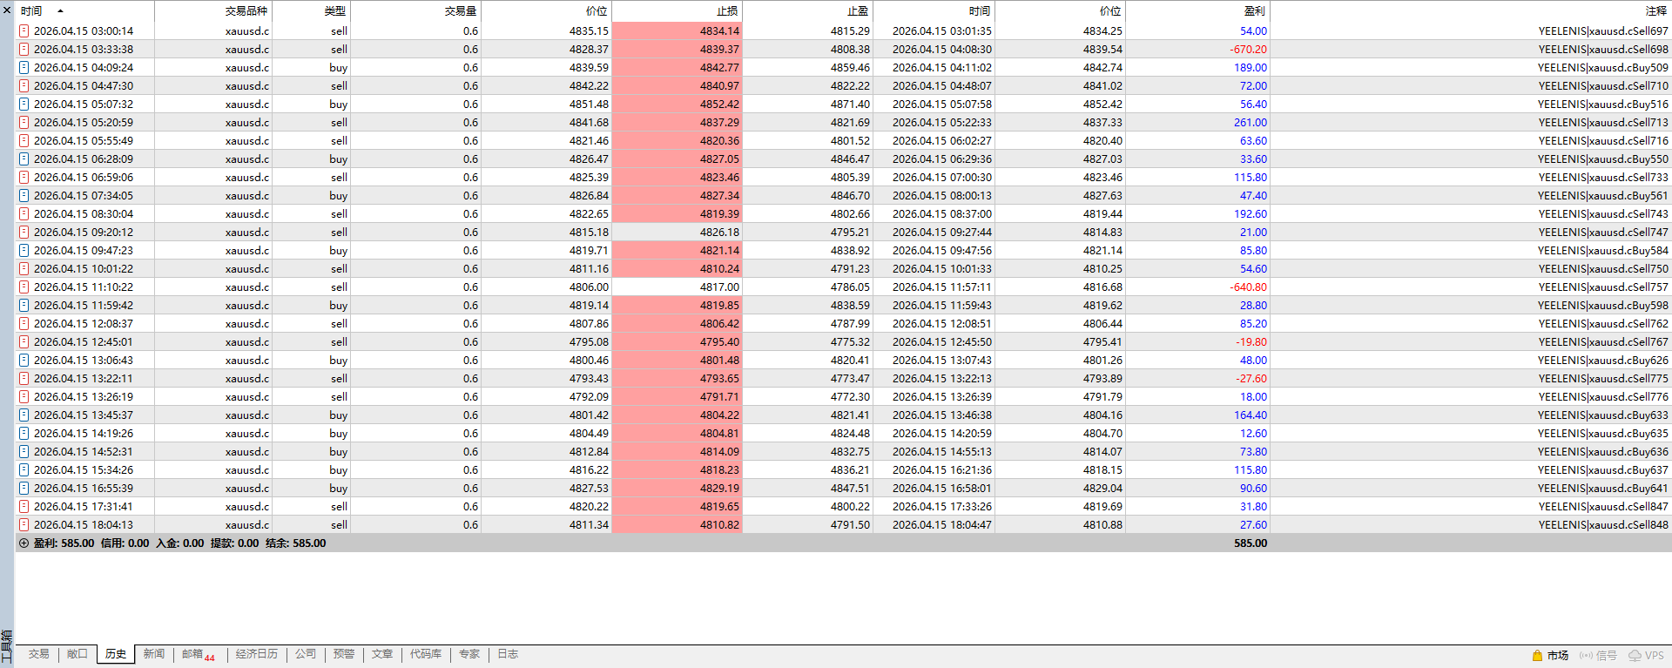Sort by the 止盈 column header

pos(807,11)
